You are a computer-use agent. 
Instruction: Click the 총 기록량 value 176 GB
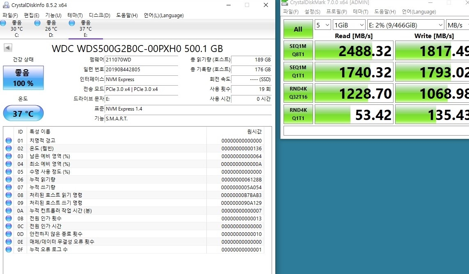(252, 70)
